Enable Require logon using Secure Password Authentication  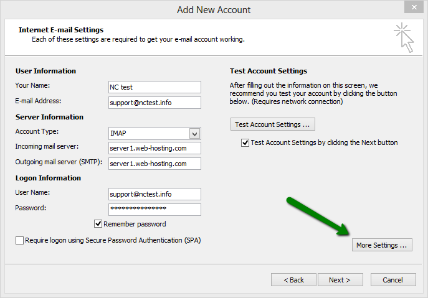pos(20,240)
